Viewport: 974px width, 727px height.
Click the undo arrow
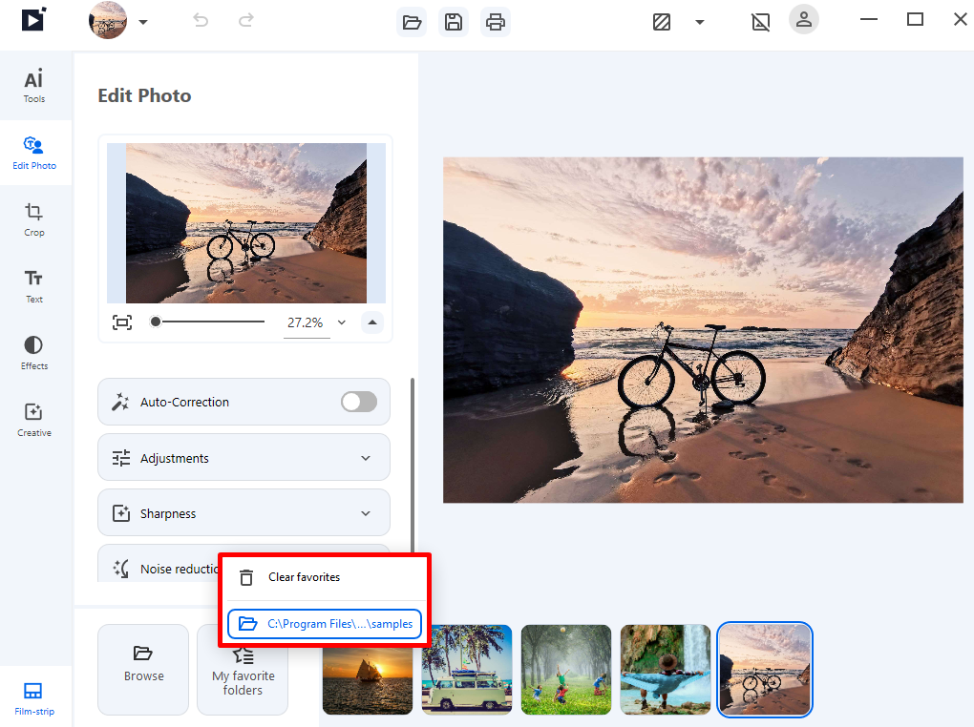(201, 20)
